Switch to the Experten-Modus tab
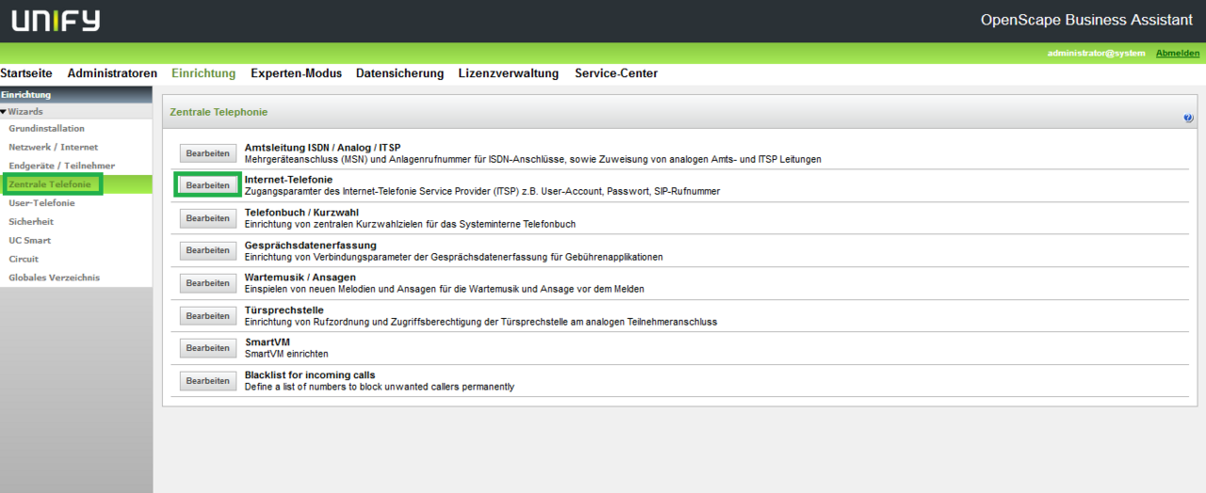This screenshot has height=493, width=1206. (296, 73)
